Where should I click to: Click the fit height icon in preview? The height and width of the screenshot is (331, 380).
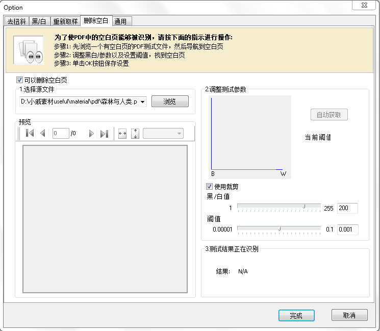coord(135,134)
